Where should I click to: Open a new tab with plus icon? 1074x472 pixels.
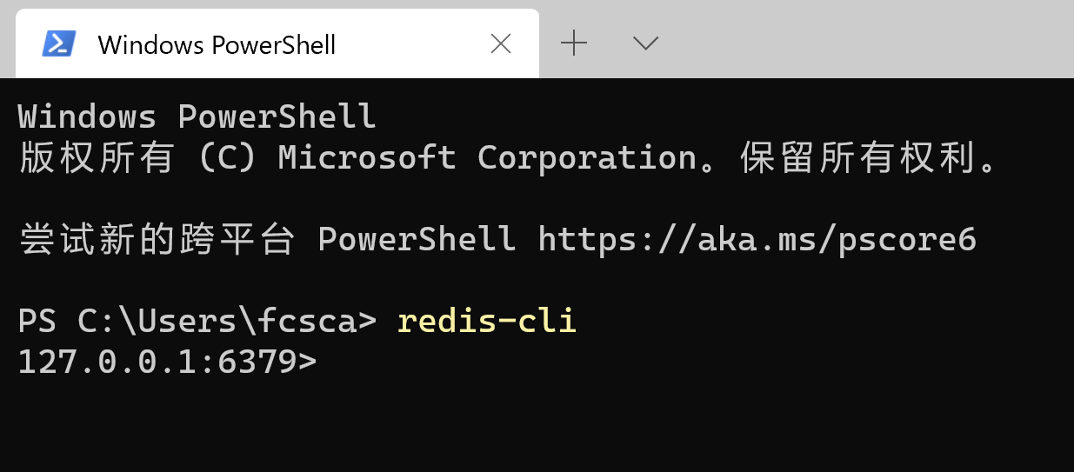point(574,43)
